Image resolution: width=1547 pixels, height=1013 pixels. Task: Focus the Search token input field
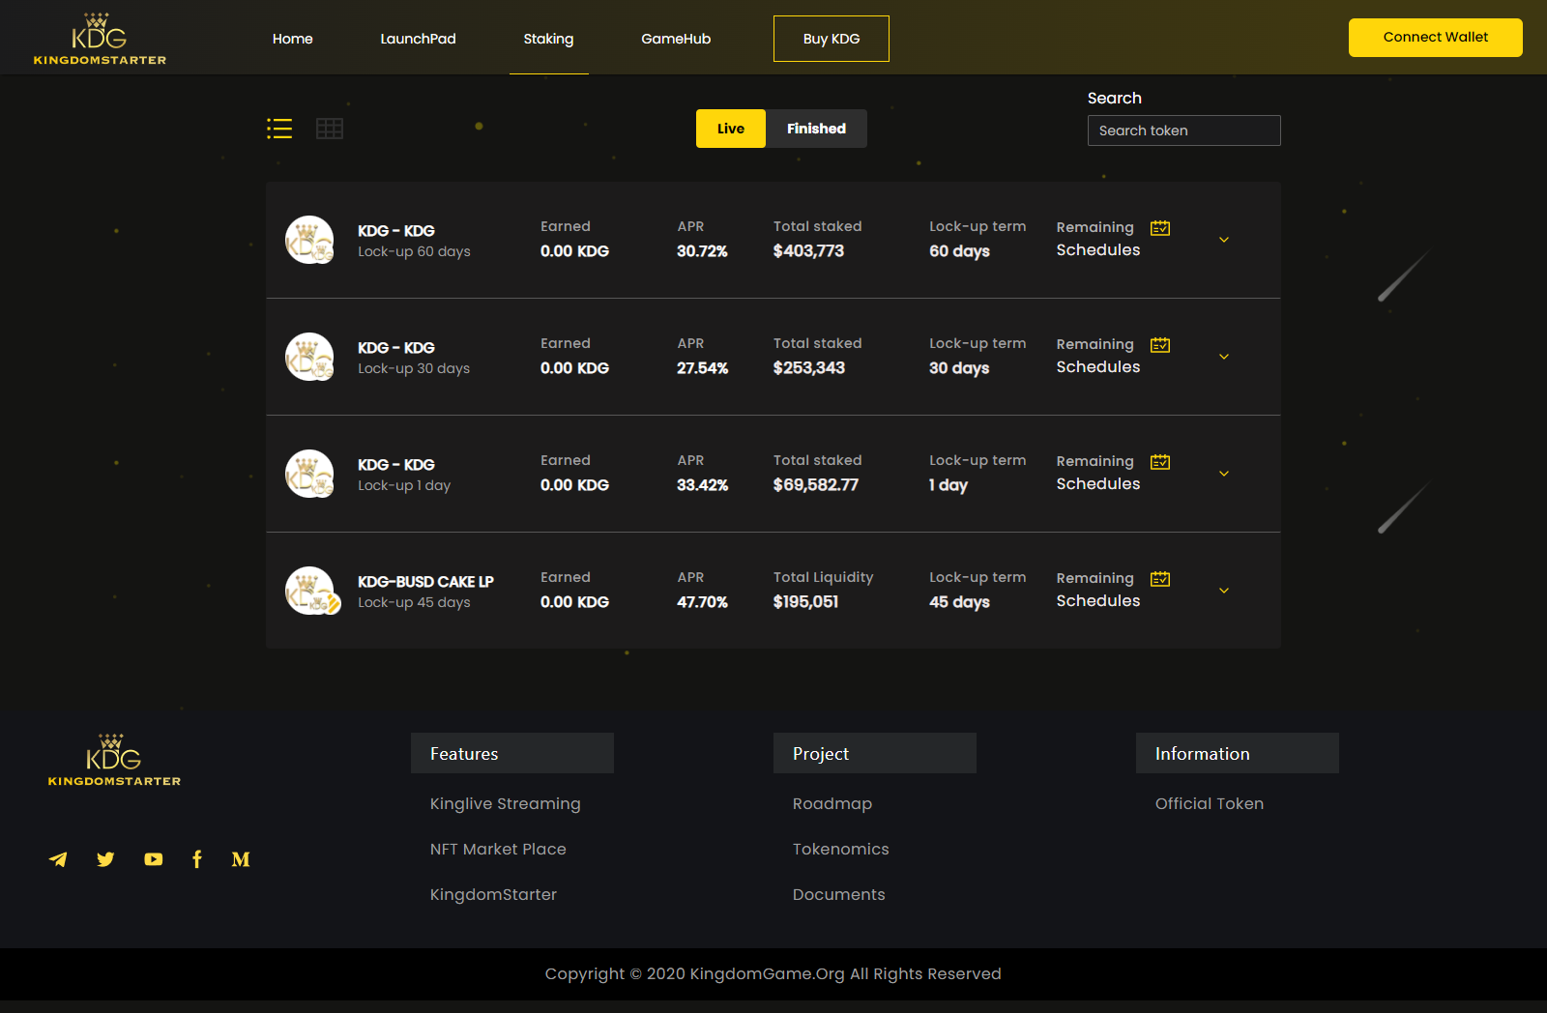coord(1184,130)
